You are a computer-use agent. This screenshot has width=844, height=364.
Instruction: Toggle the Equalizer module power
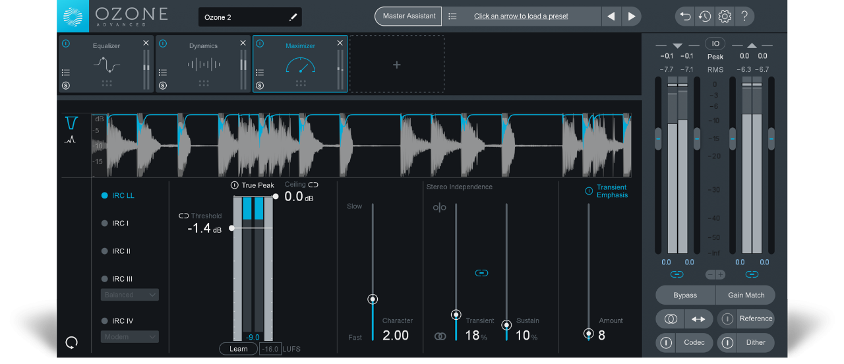pyautogui.click(x=66, y=44)
